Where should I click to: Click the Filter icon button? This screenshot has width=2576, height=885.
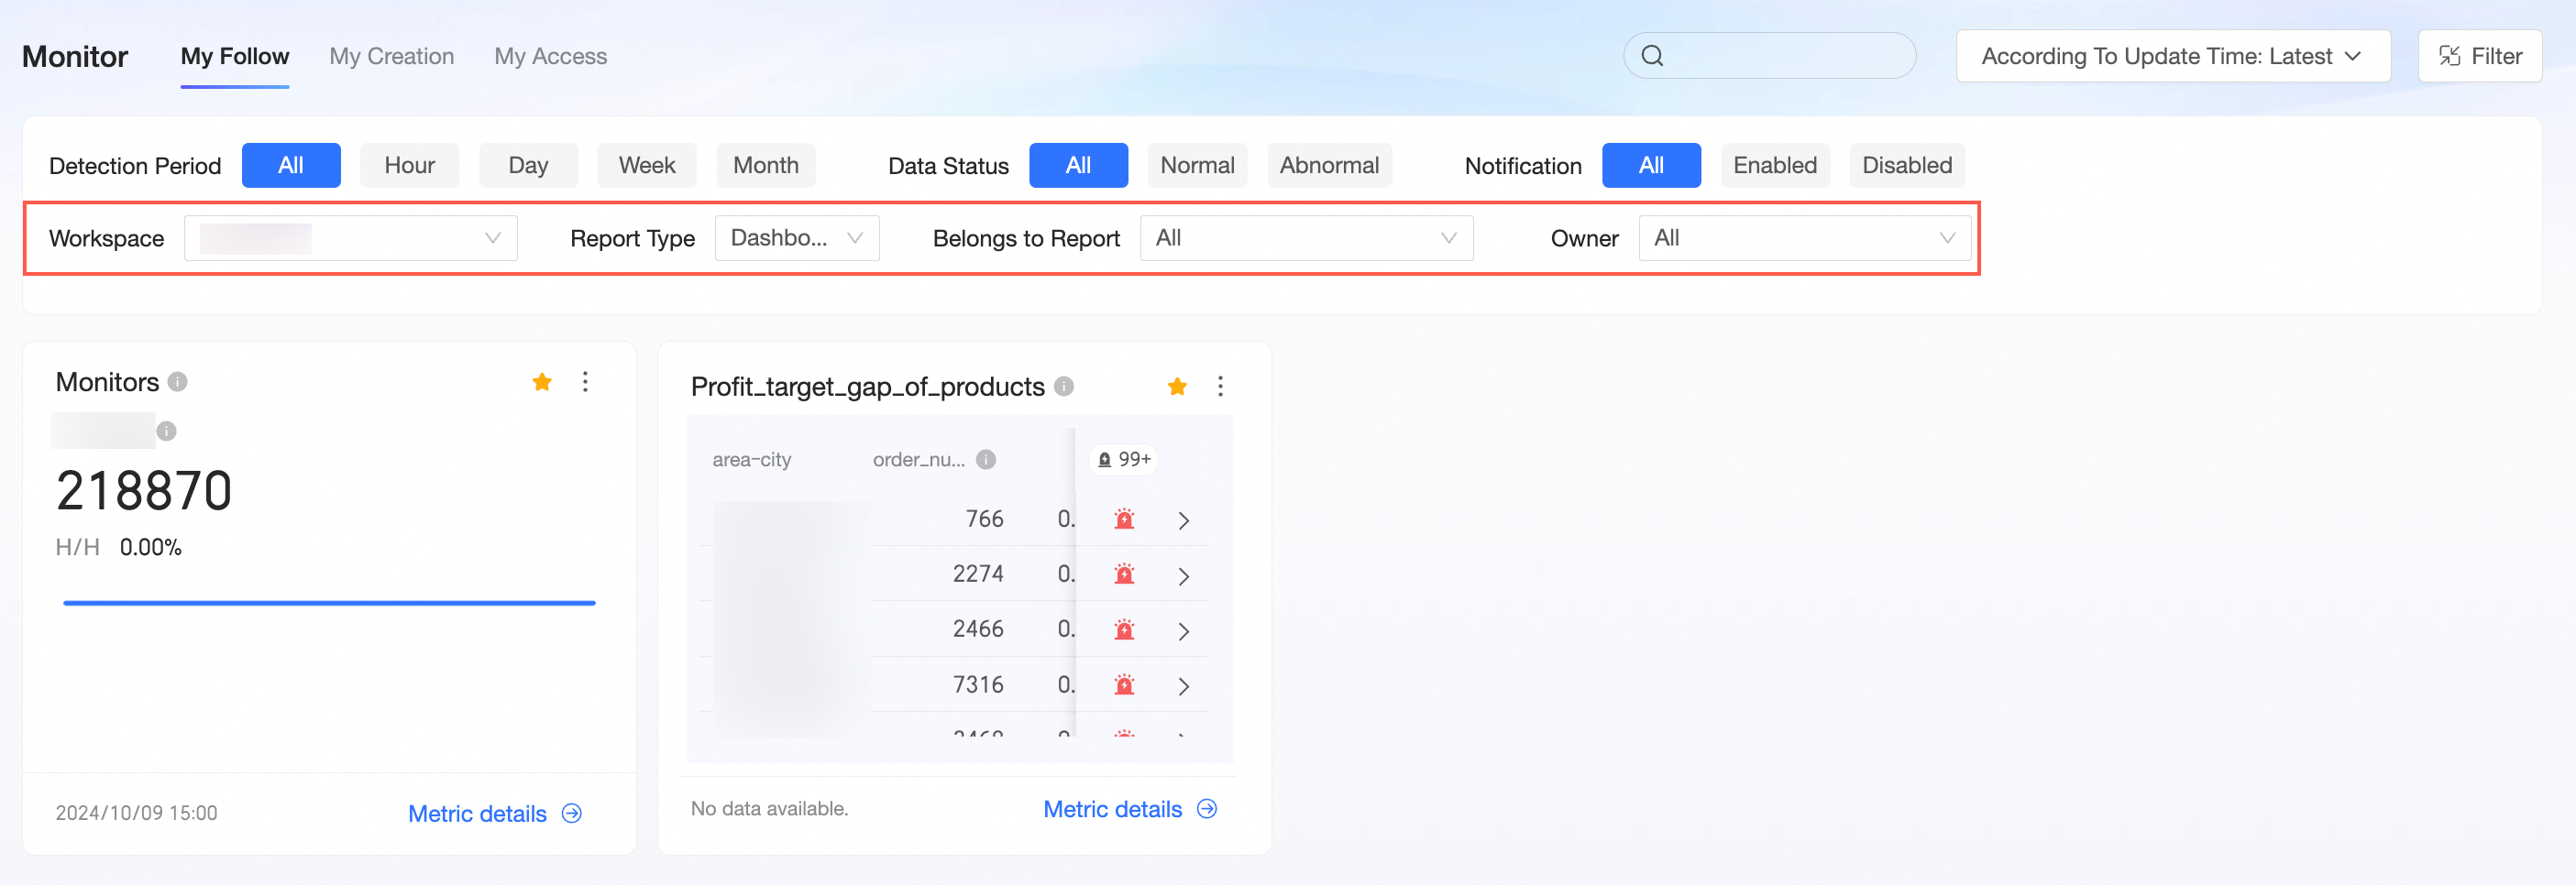2479,56
